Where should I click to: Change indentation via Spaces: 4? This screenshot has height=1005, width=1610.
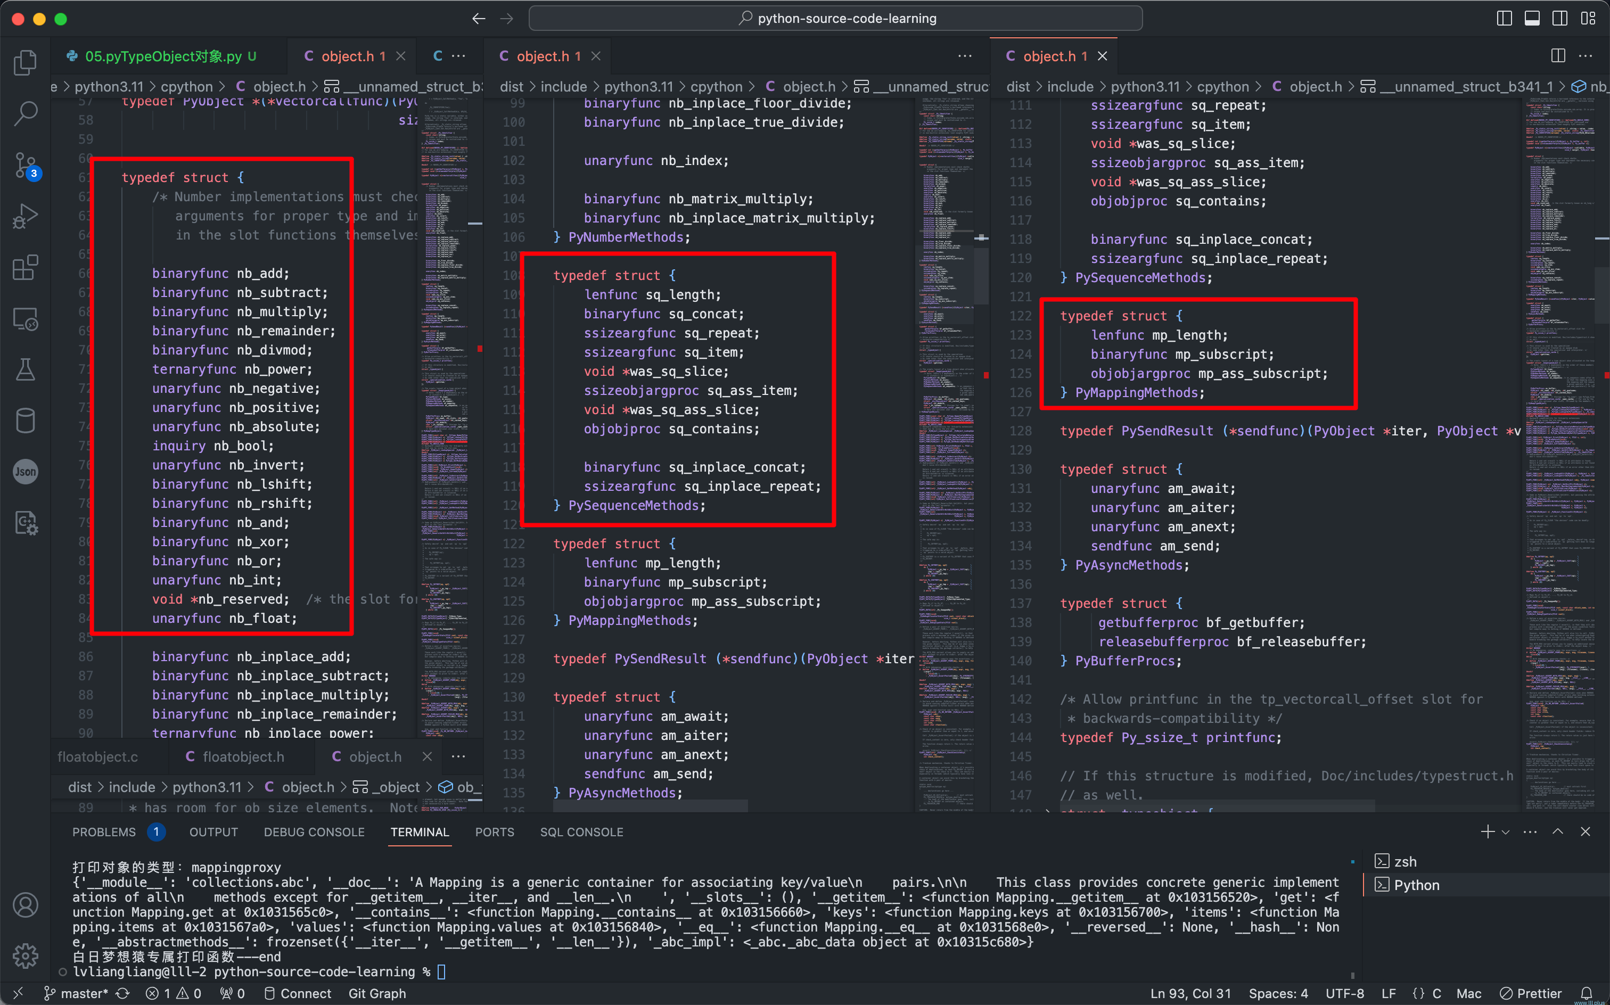coord(1278,993)
